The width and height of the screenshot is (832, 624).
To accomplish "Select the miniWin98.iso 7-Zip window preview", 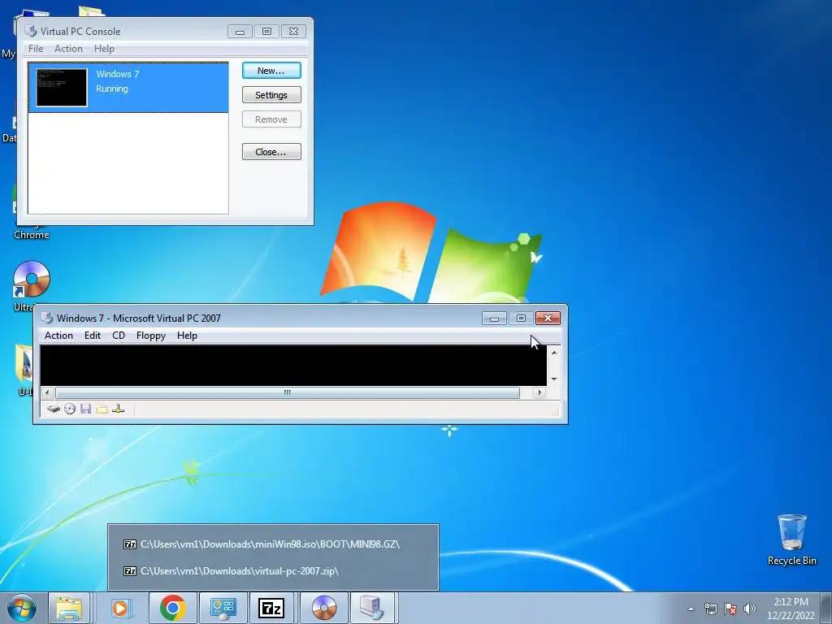I will click(x=273, y=544).
